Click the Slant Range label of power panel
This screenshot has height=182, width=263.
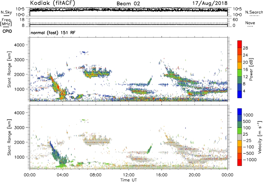click(9, 69)
